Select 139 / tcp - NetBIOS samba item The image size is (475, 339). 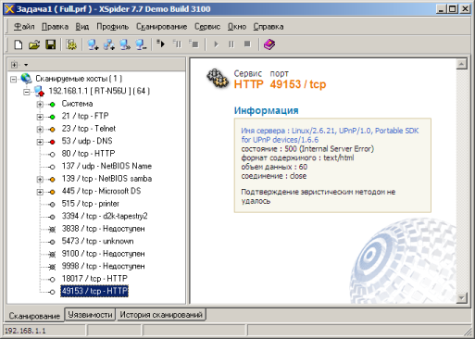pyautogui.click(x=106, y=179)
